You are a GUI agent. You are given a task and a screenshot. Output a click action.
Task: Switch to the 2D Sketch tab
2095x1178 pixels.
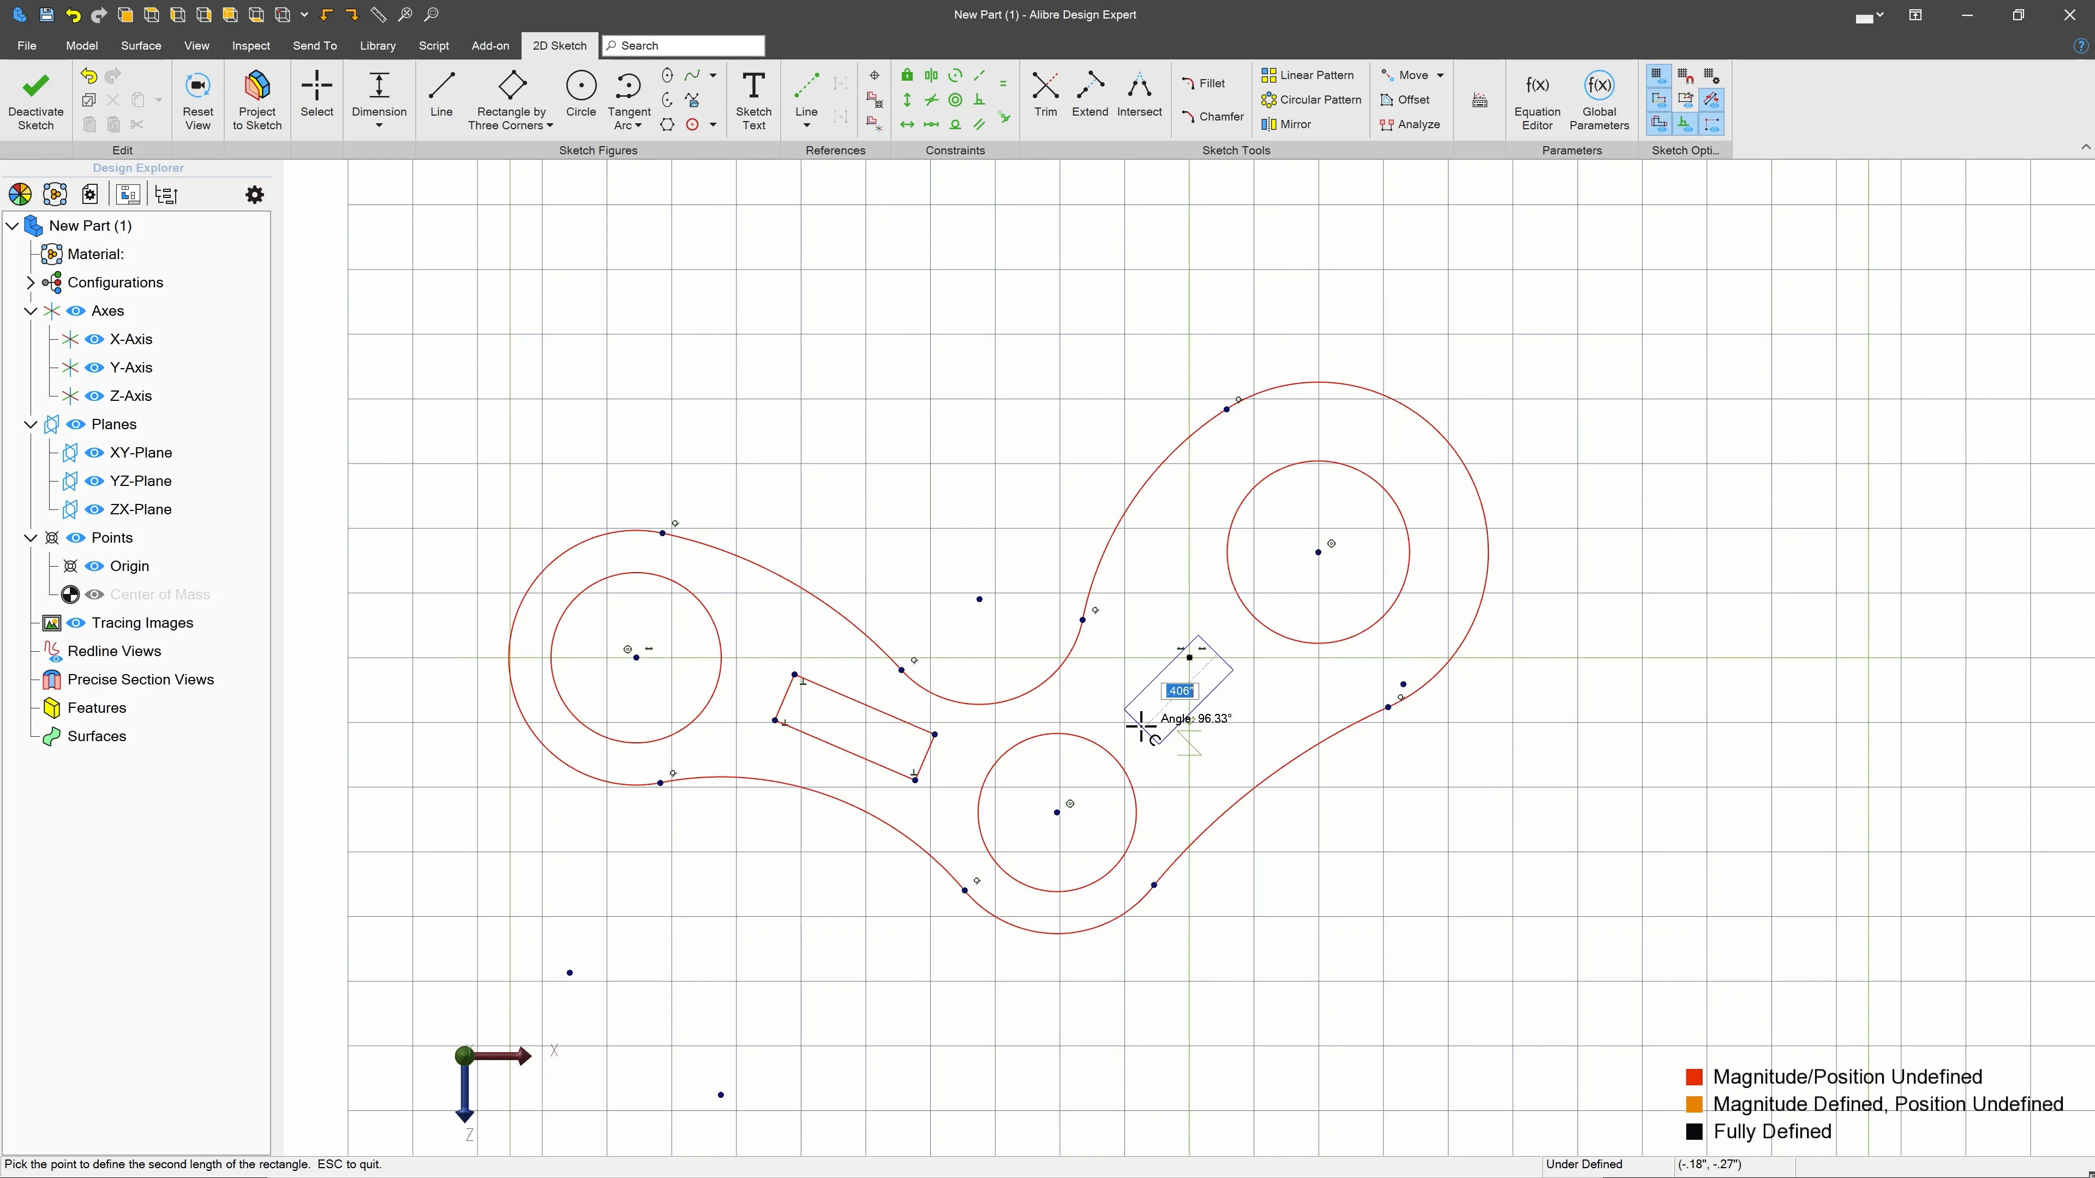pyautogui.click(x=559, y=45)
